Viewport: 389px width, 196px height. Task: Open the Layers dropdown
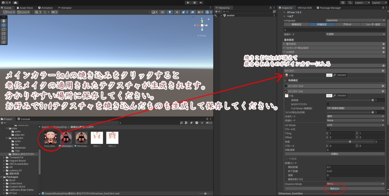click(x=362, y=3)
